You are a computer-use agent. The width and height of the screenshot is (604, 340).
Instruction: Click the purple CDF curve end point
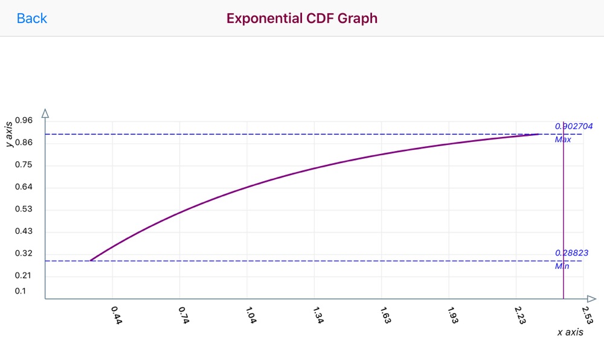[x=538, y=134]
